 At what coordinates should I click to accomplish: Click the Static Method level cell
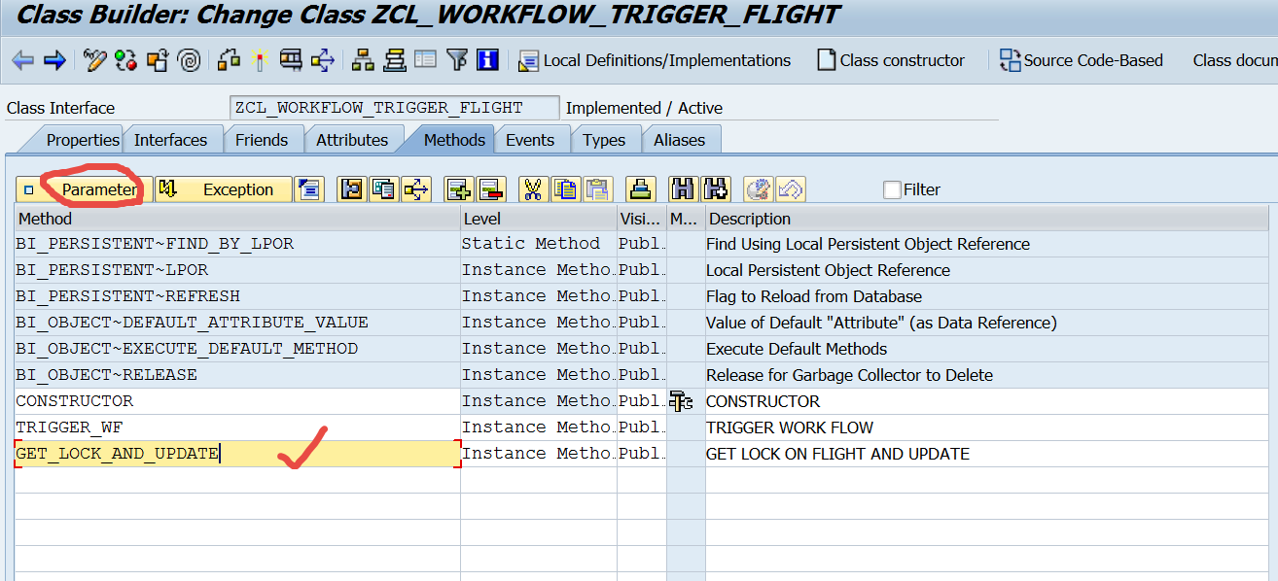[x=539, y=244]
